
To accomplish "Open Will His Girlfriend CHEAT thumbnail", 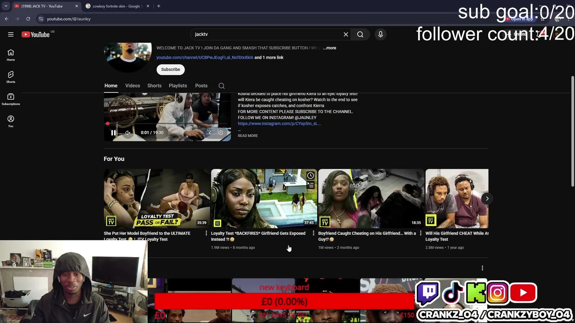I will point(457,198).
